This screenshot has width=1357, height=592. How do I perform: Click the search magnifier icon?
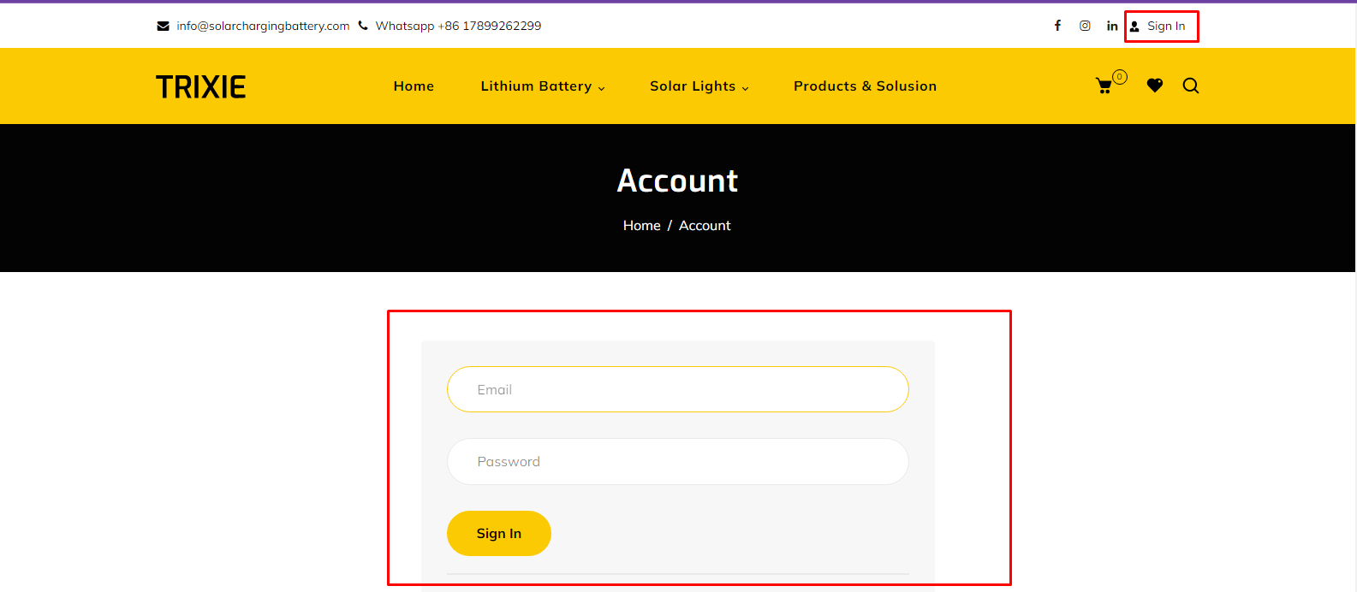pos(1191,86)
